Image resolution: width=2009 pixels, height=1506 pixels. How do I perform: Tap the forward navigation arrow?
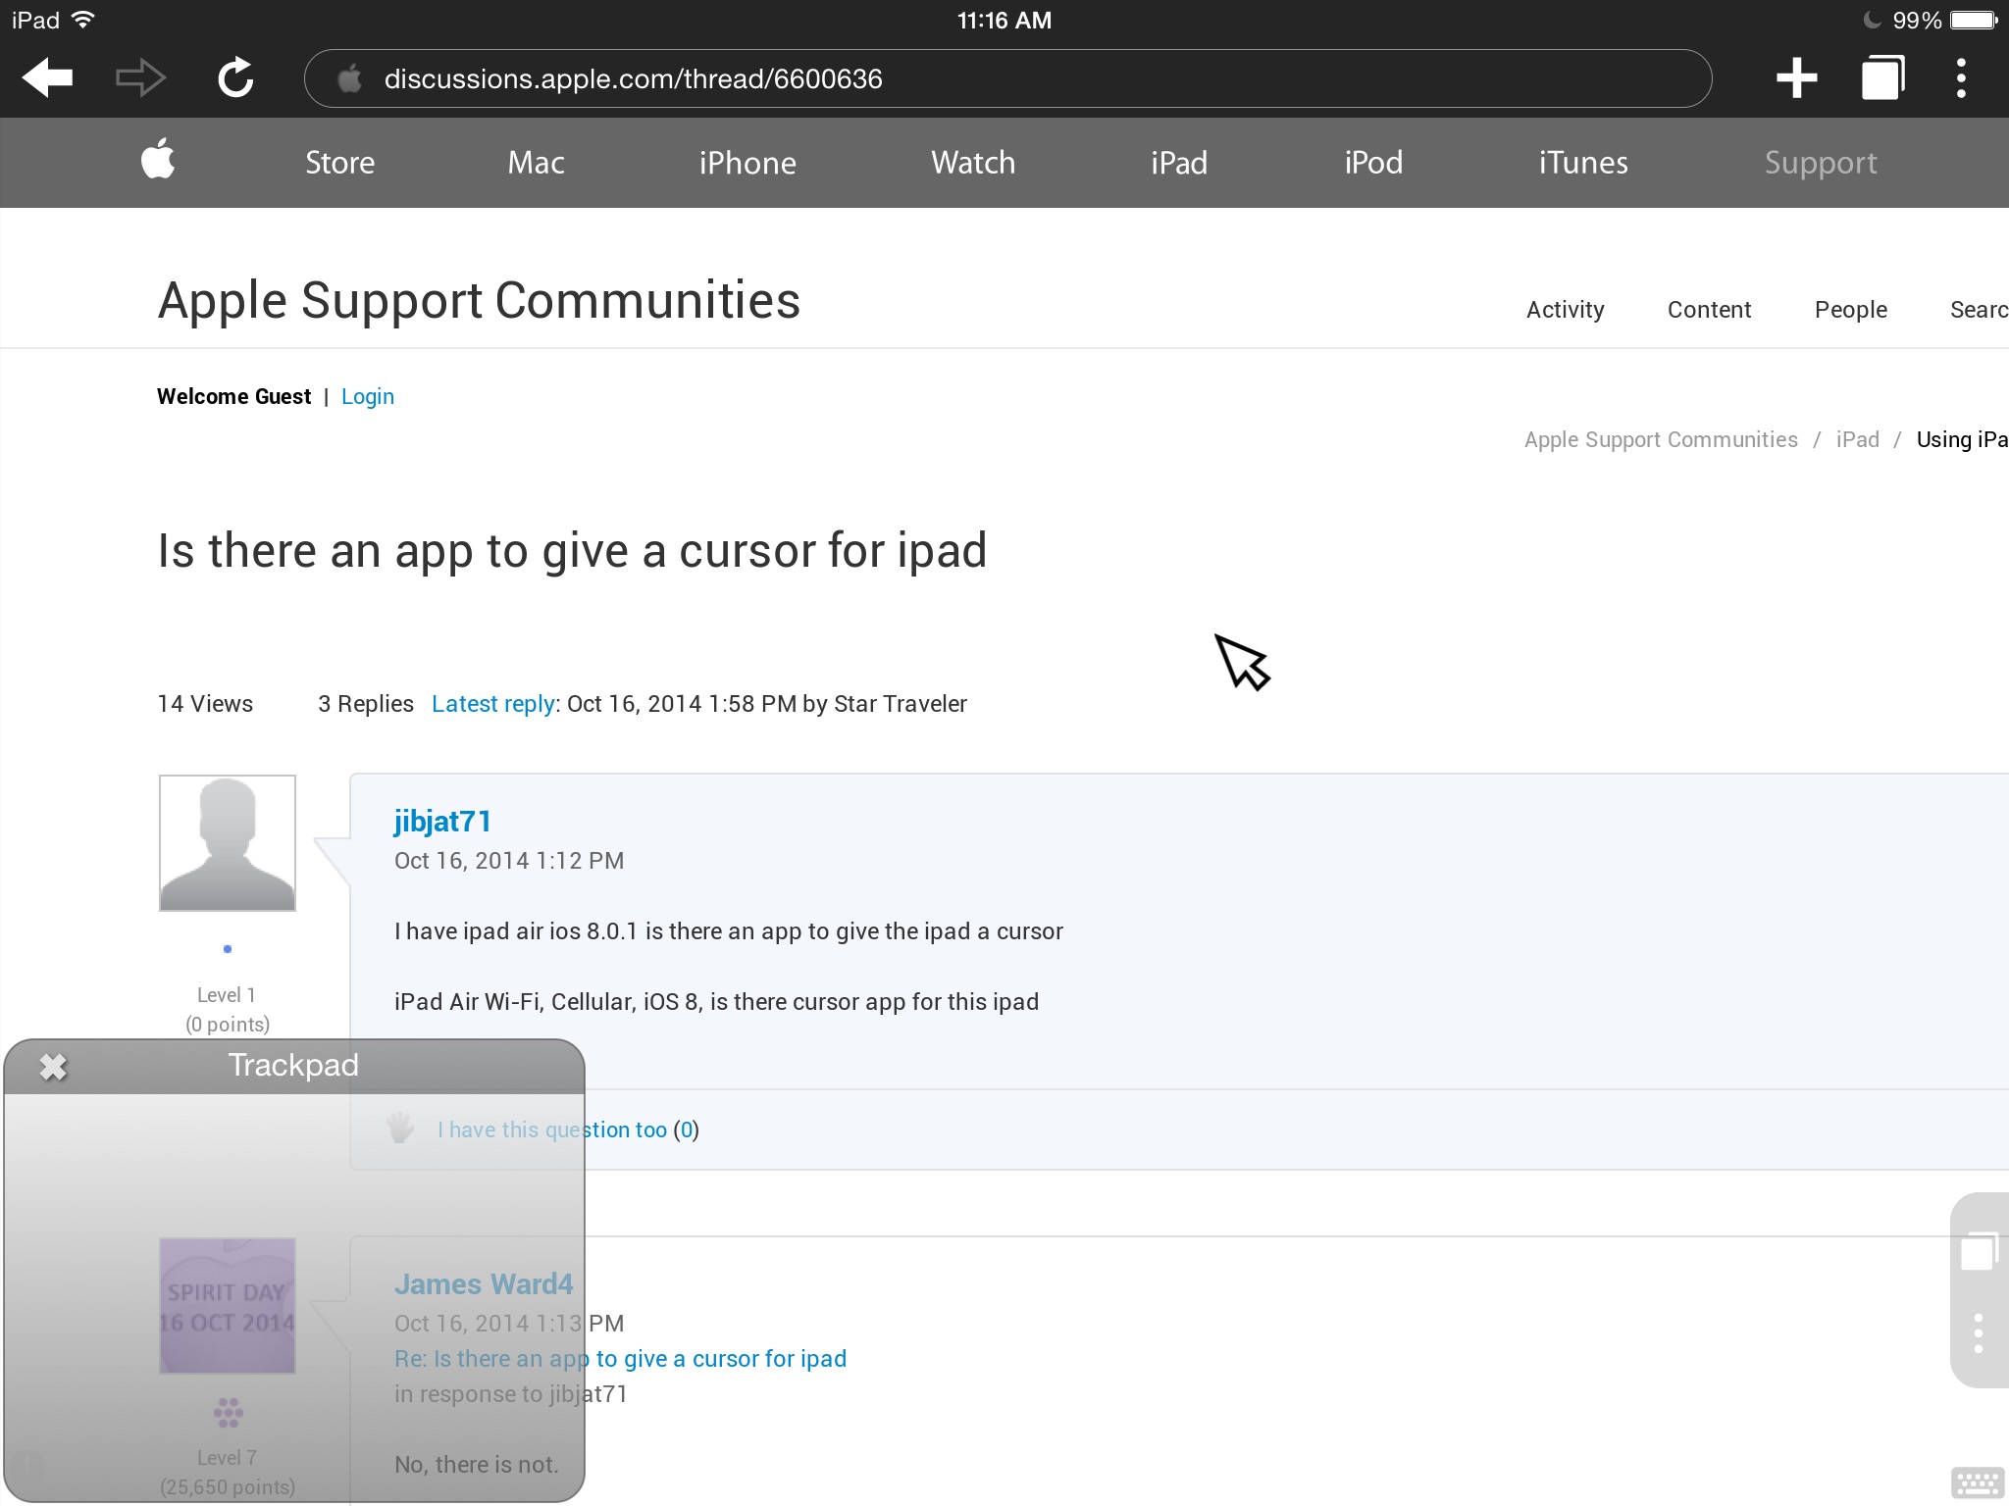[140, 78]
